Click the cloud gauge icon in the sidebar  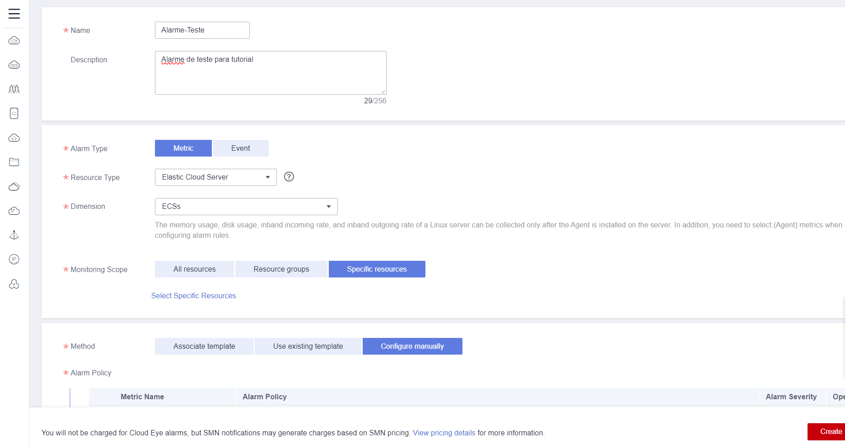[x=14, y=211]
